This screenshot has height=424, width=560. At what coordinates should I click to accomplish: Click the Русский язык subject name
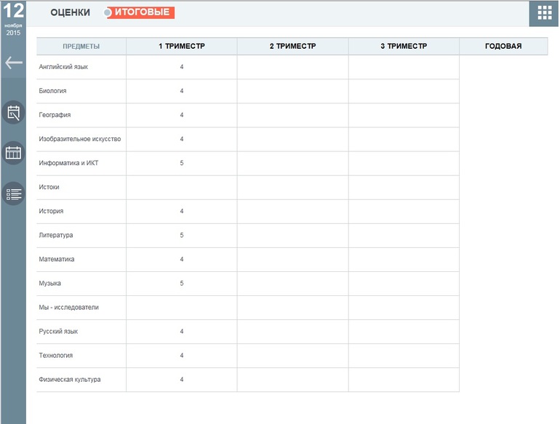click(58, 332)
